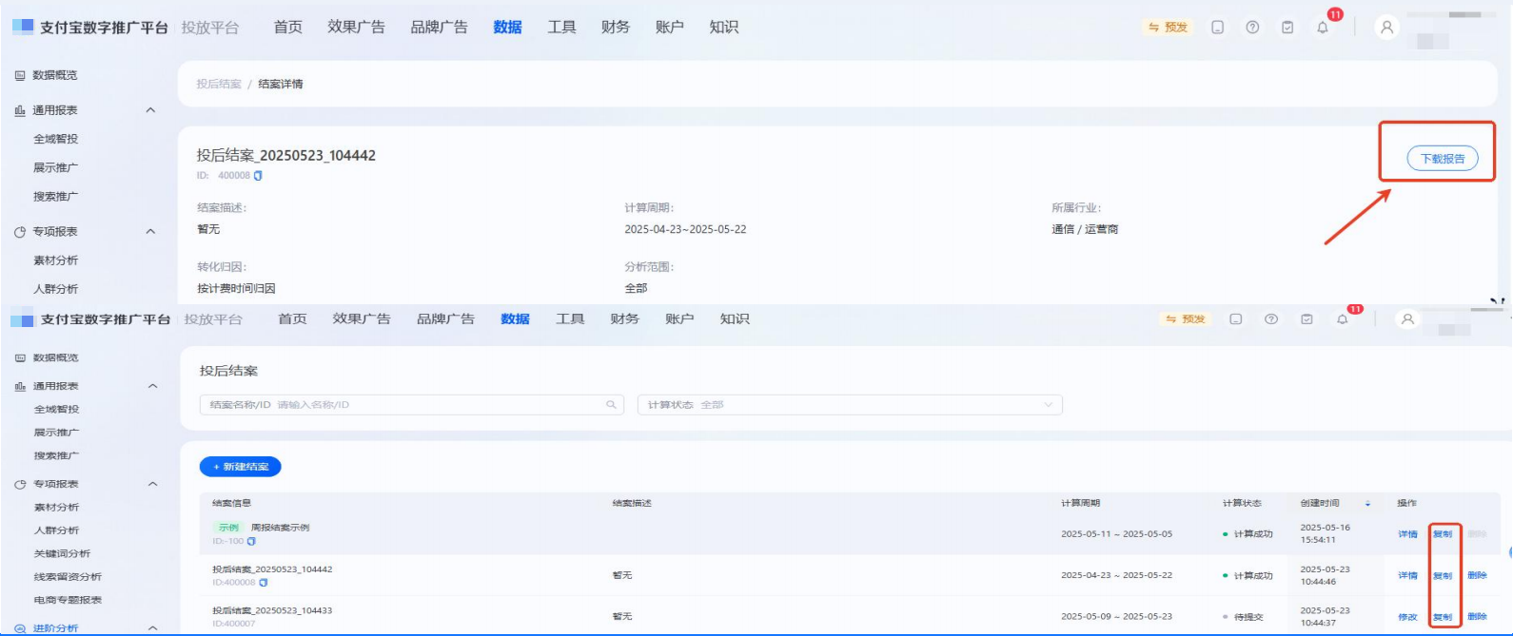Click 复制 for 投后结案_20250523_104442 row
The width and height of the screenshot is (1513, 636).
click(x=1443, y=576)
